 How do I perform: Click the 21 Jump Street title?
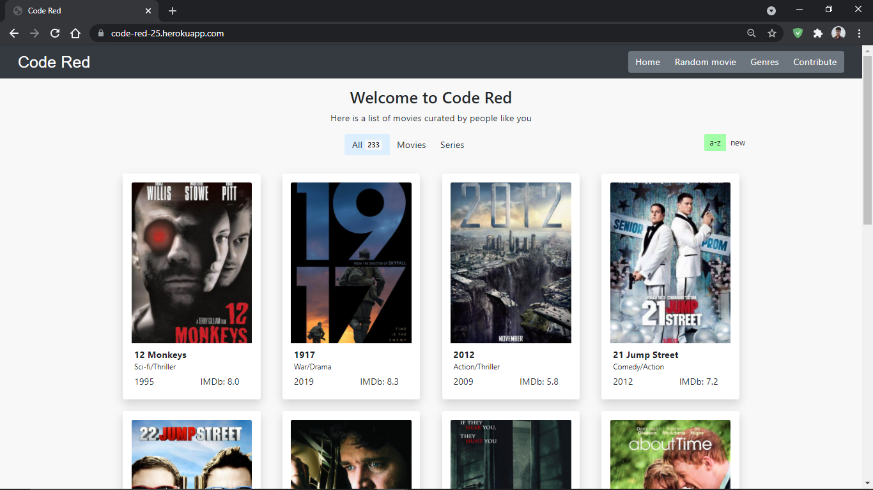tap(645, 355)
